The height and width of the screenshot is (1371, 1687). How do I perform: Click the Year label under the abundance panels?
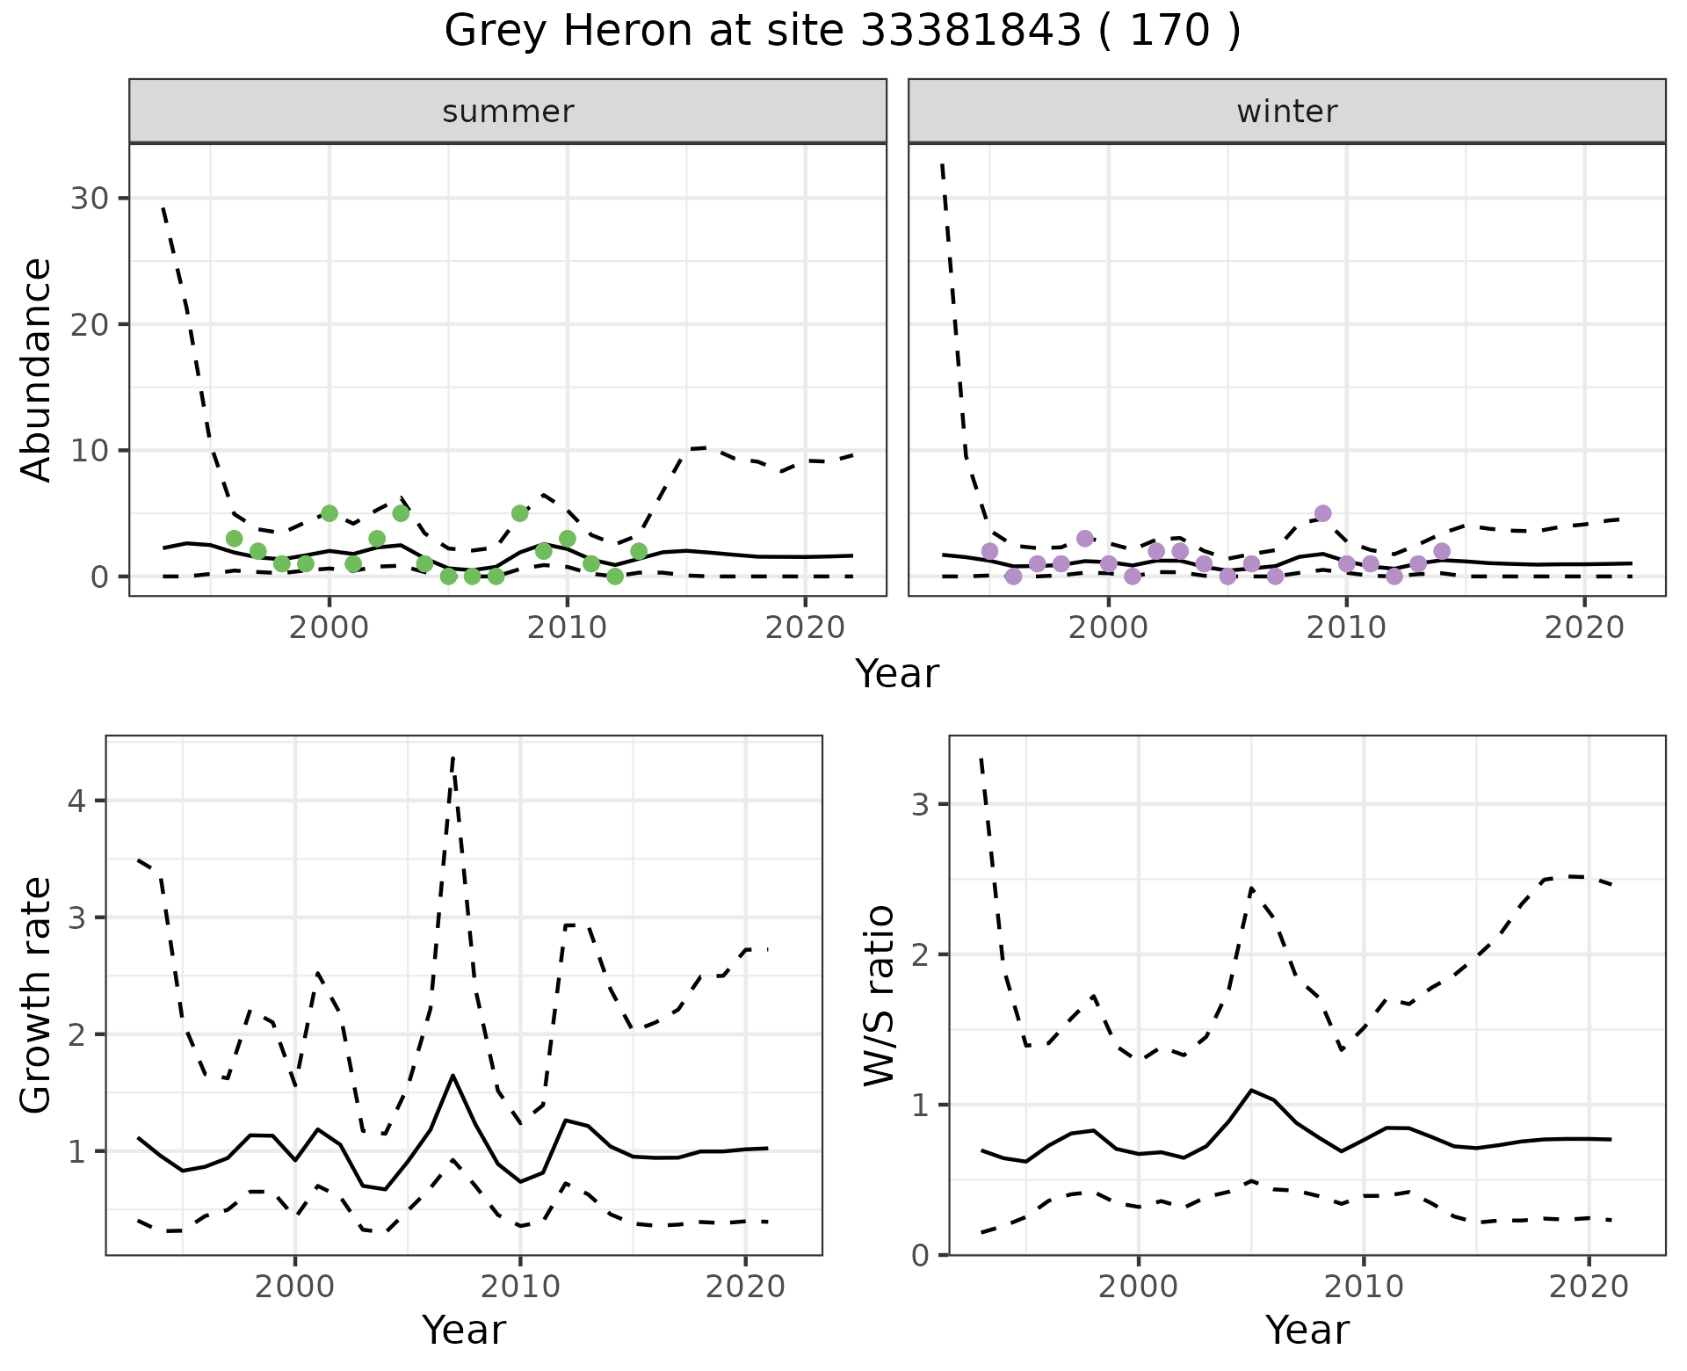(897, 674)
